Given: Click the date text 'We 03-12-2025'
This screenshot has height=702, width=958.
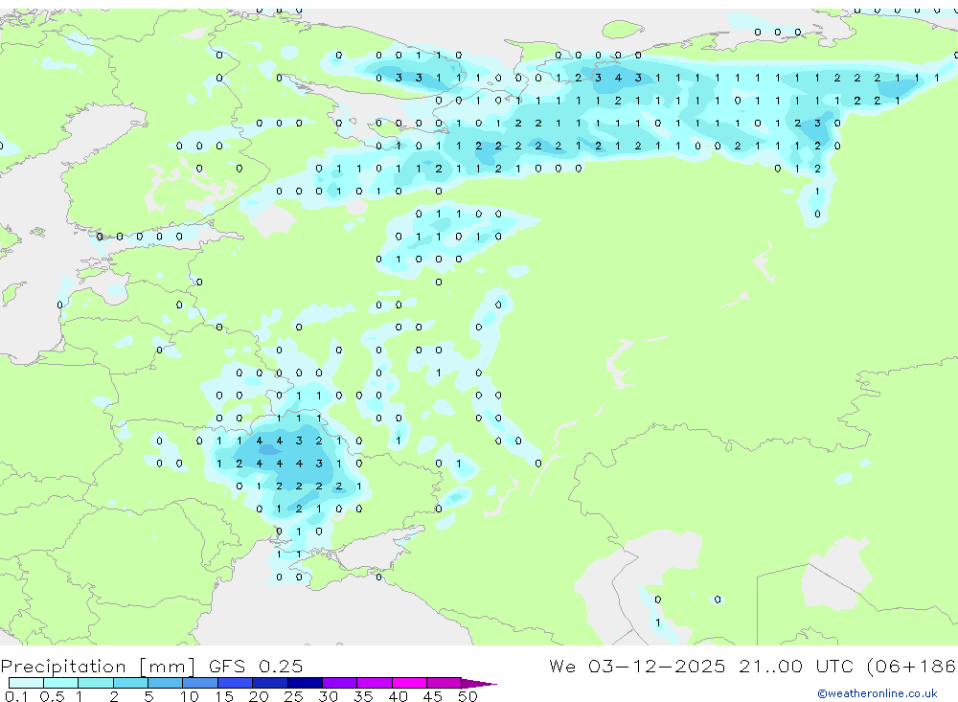Looking at the screenshot, I should tap(637, 666).
